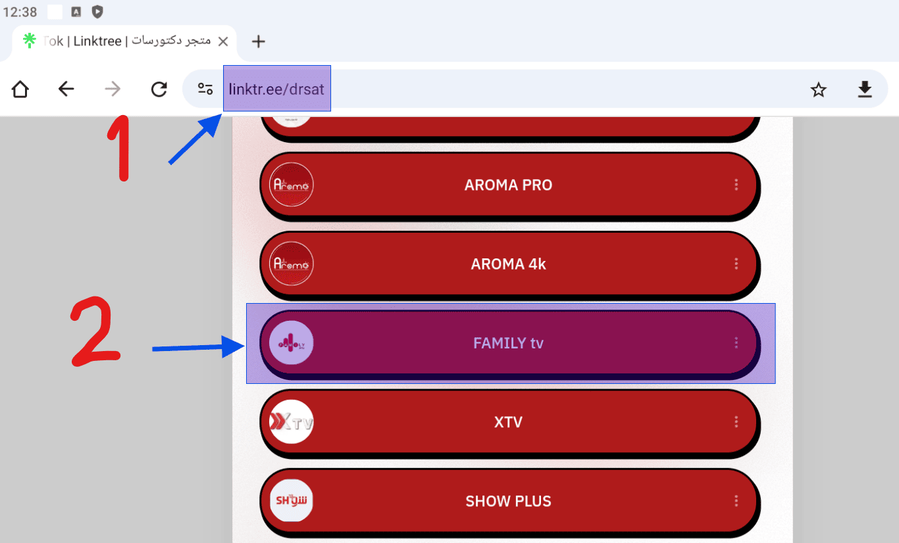Screen dimensions: 899x543
Task: Click the browser Home icon
Action: [x=20, y=89]
